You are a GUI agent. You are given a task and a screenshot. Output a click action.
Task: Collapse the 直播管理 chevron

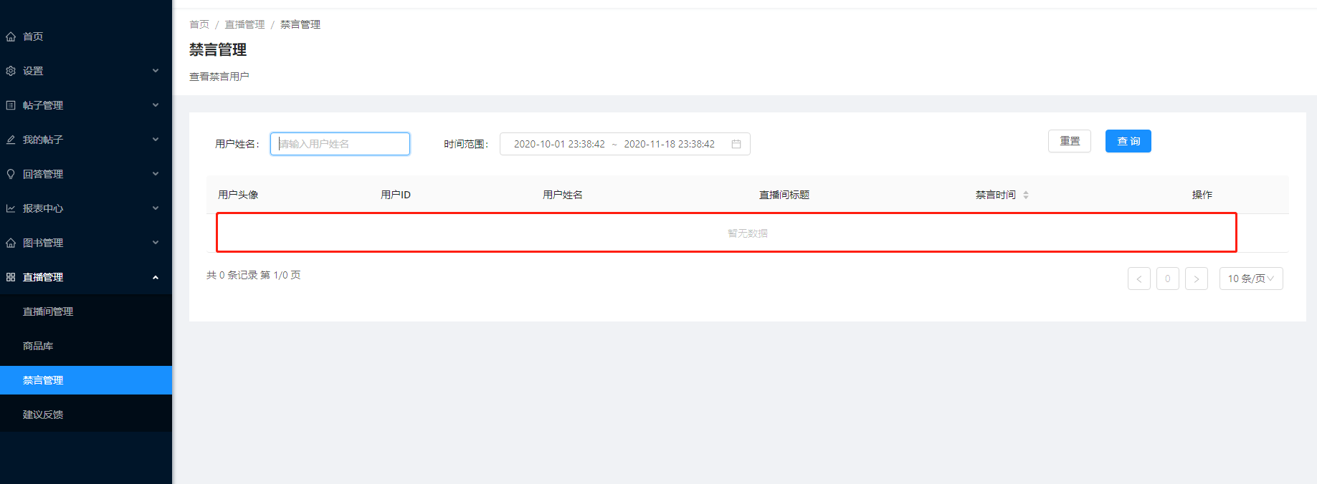pyautogui.click(x=156, y=277)
